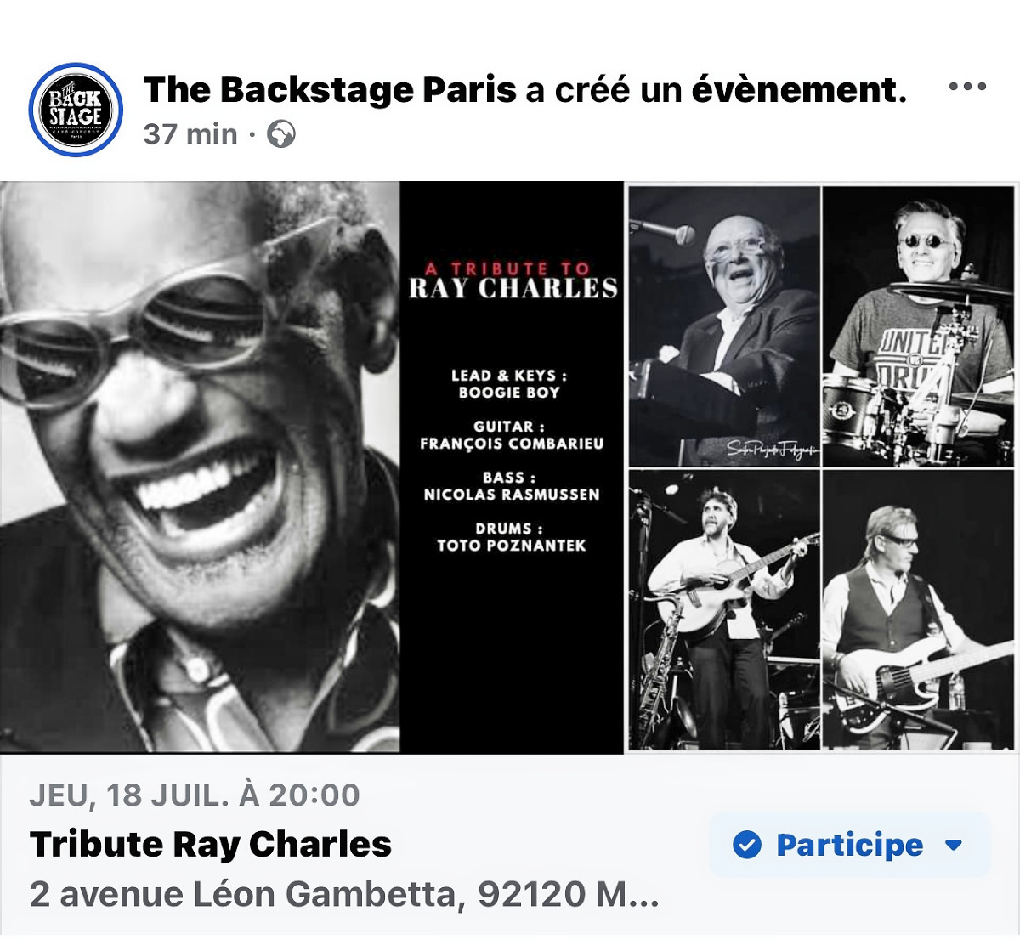Open The Backstage Paris profile picture

(76, 110)
